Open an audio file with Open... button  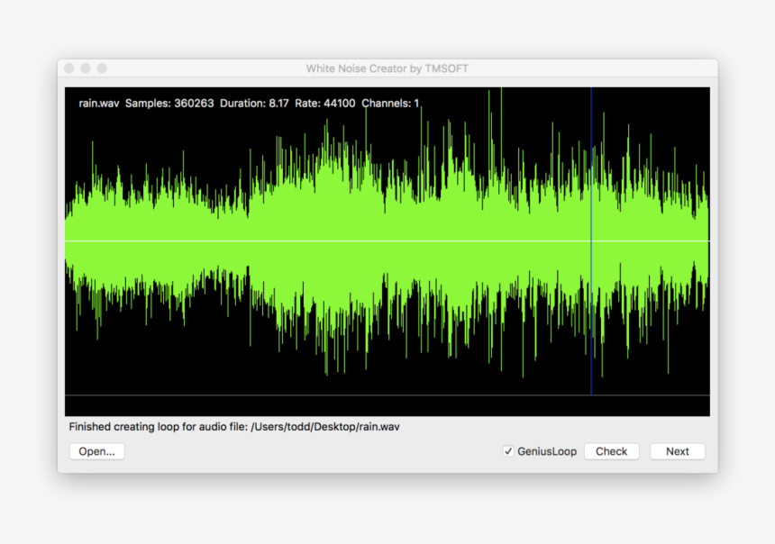(97, 451)
